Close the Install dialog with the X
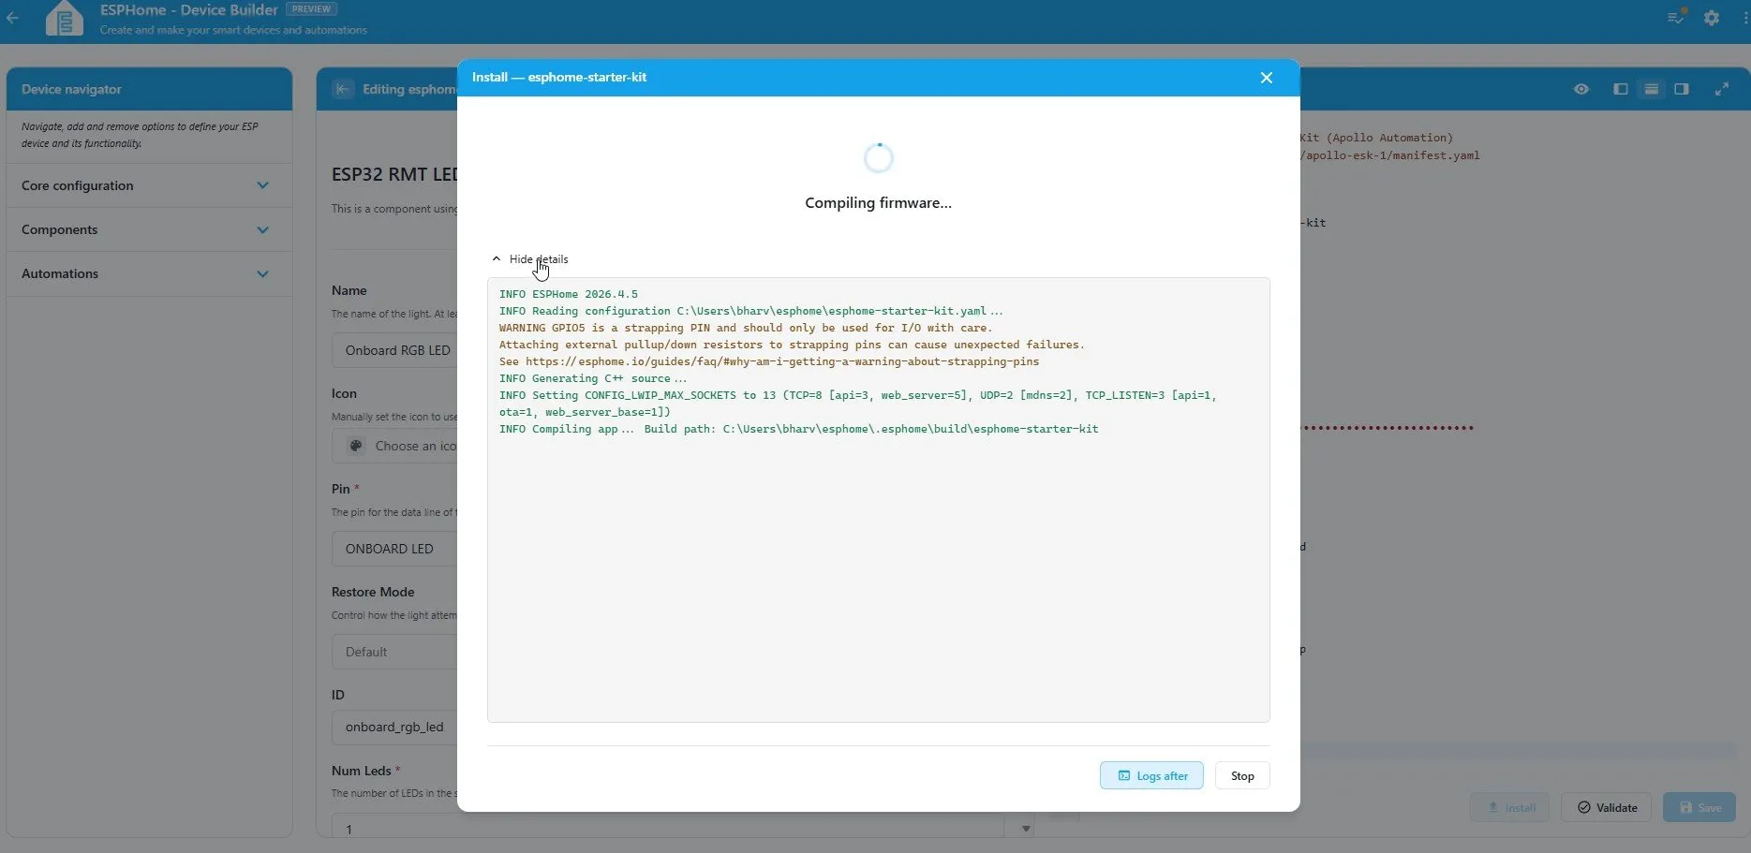The image size is (1751, 853). pyautogui.click(x=1267, y=78)
